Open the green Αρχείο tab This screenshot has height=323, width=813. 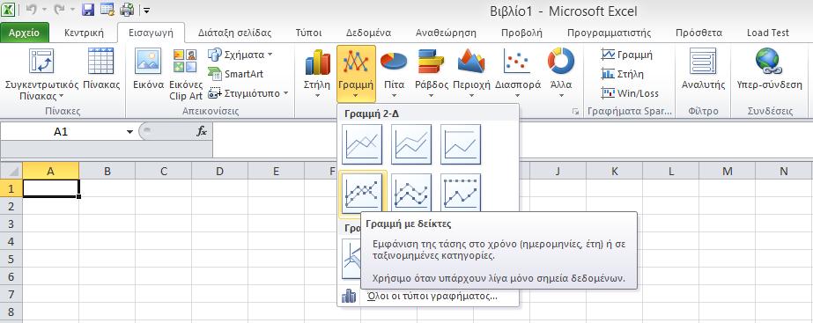(25, 33)
